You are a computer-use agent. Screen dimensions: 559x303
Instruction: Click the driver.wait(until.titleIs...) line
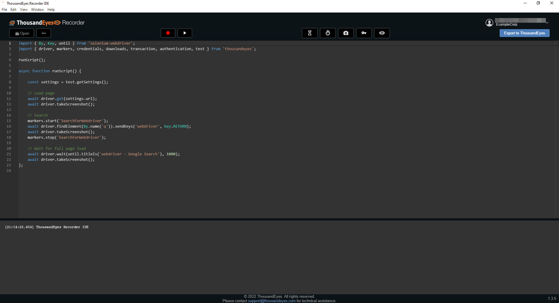103,154
